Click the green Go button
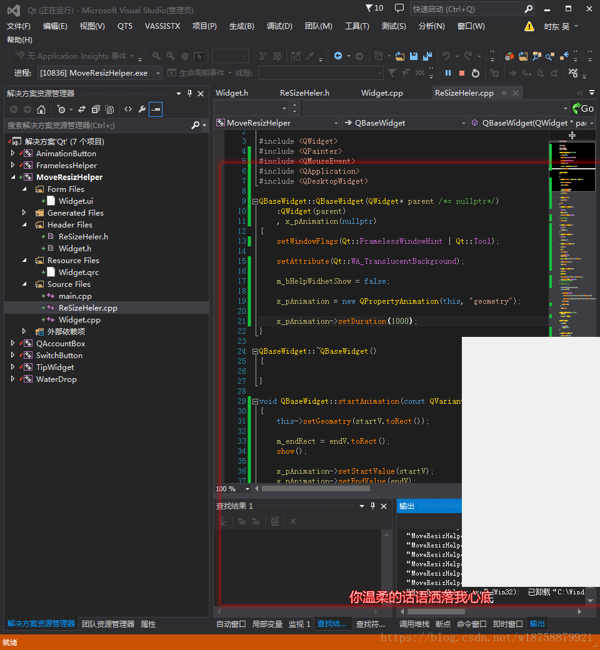The height and width of the screenshot is (650, 600). [x=583, y=109]
